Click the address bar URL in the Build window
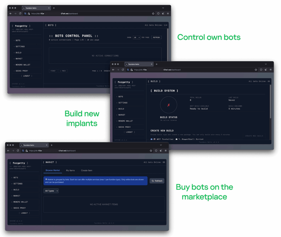This screenshot has height=237, width=281. [x=170, y=70]
